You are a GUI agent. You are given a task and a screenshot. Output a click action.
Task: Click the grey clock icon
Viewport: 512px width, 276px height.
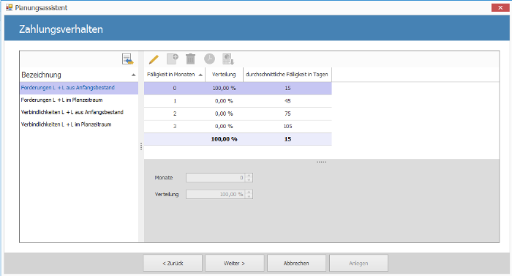pos(209,59)
